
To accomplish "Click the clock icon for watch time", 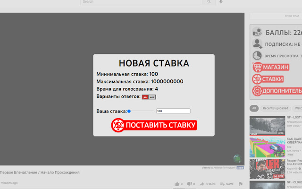I will (257, 56).
